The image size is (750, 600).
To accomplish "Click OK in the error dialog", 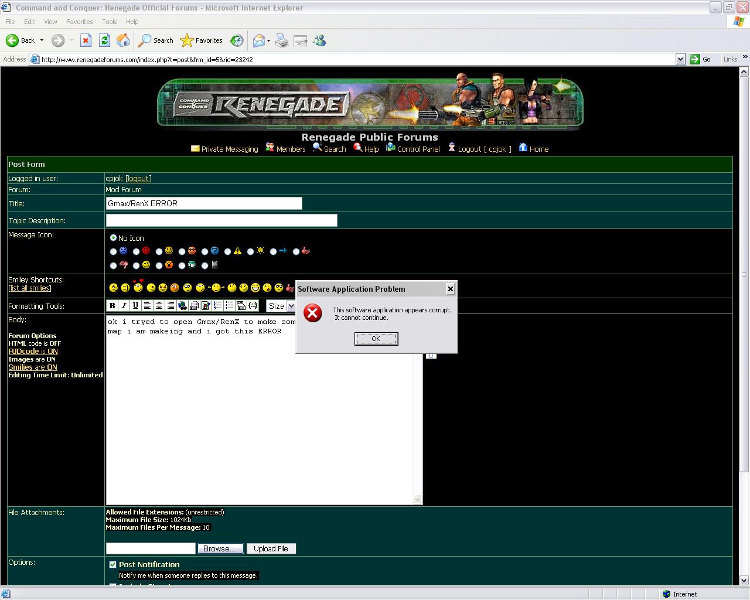I will [376, 339].
